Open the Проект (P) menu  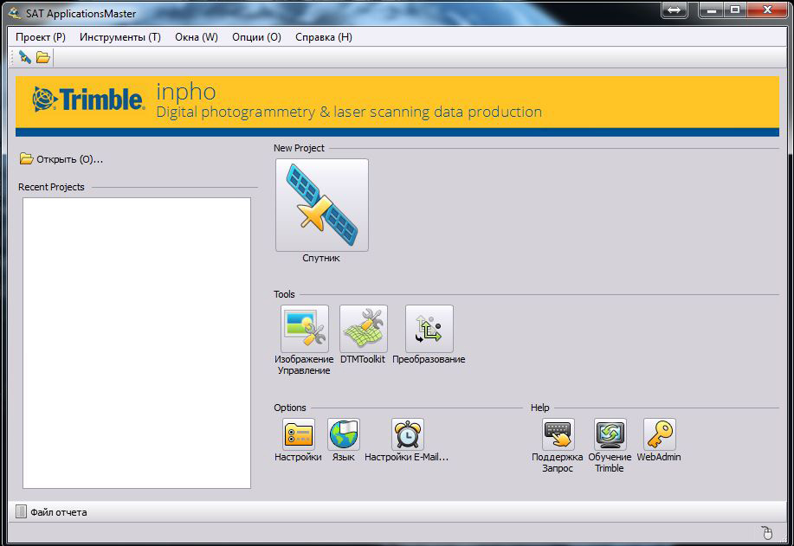tap(41, 37)
